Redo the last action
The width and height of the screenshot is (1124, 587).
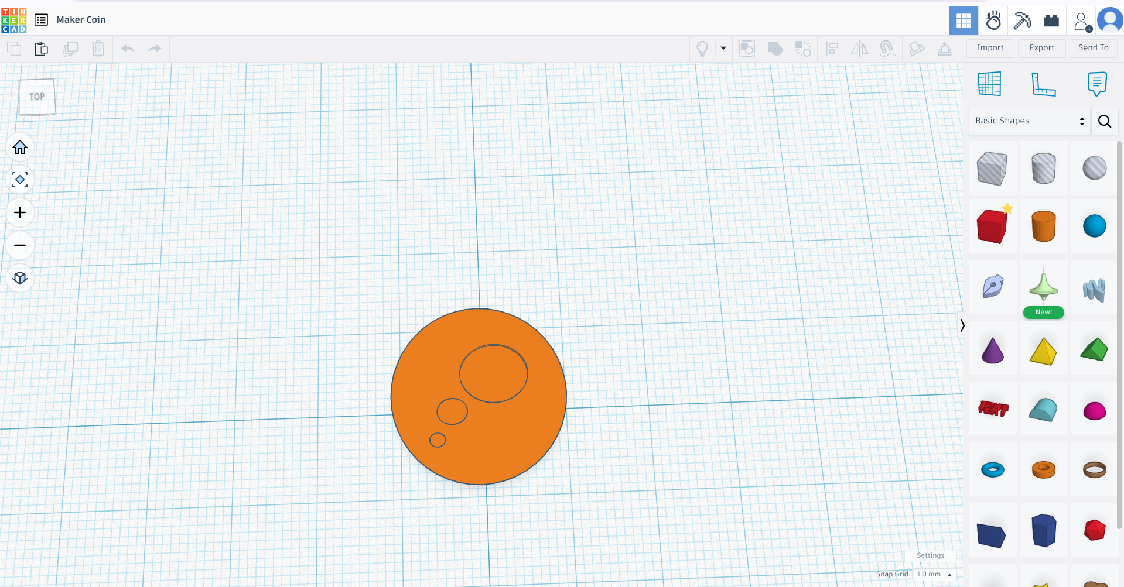click(155, 49)
